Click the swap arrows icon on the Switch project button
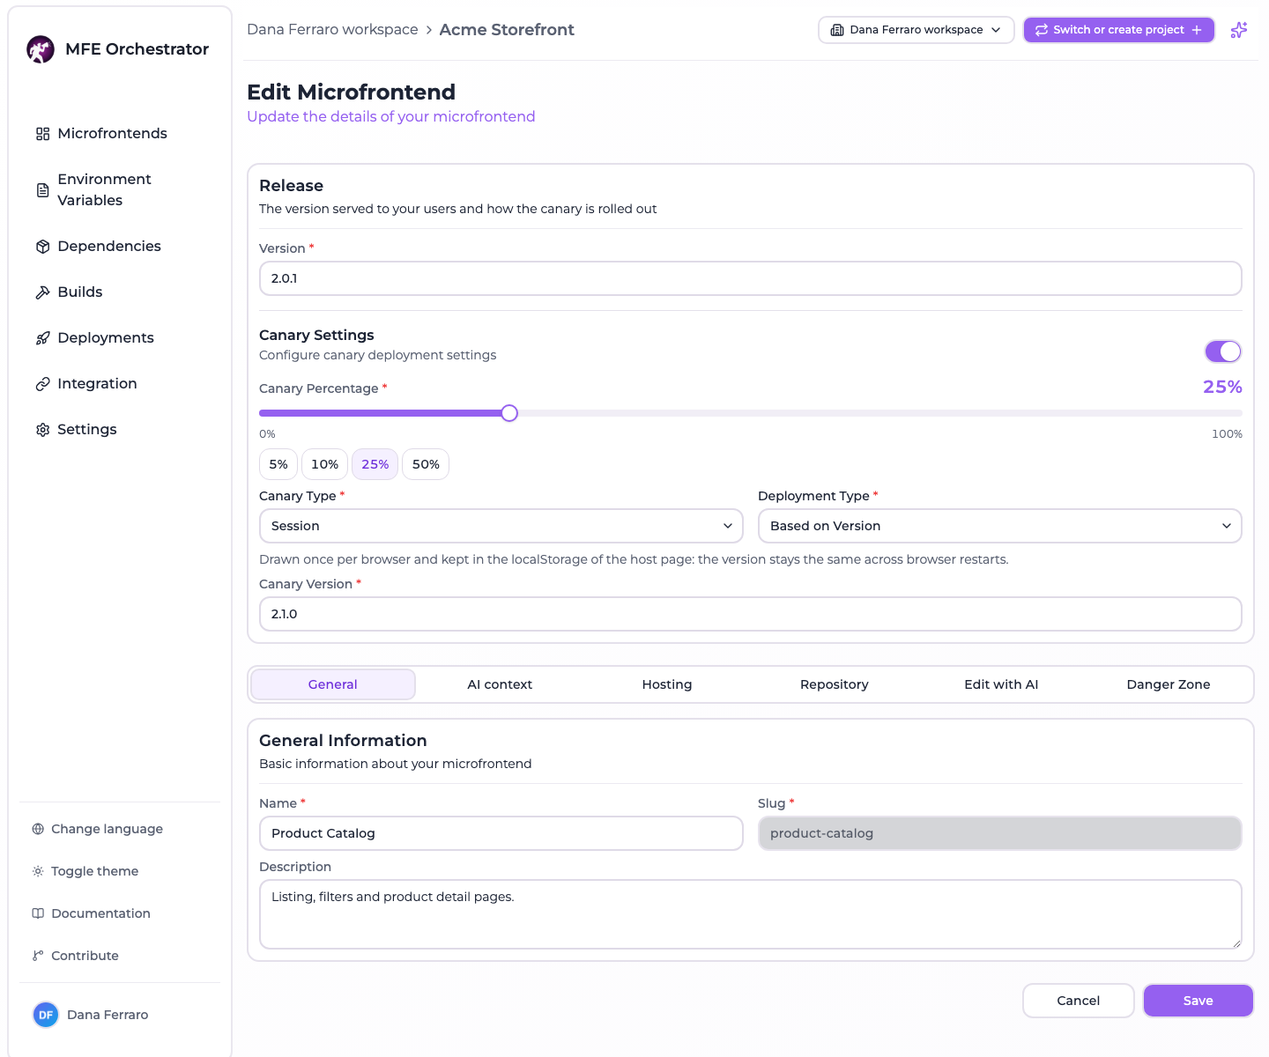 [1042, 30]
